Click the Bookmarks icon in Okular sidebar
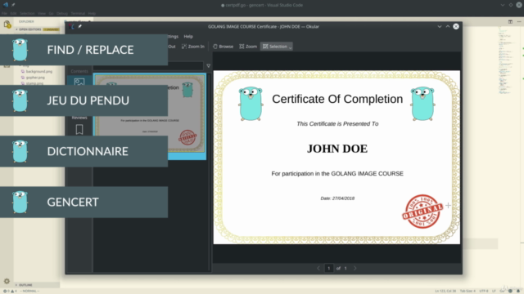Image resolution: width=524 pixels, height=294 pixels. pos(79,129)
